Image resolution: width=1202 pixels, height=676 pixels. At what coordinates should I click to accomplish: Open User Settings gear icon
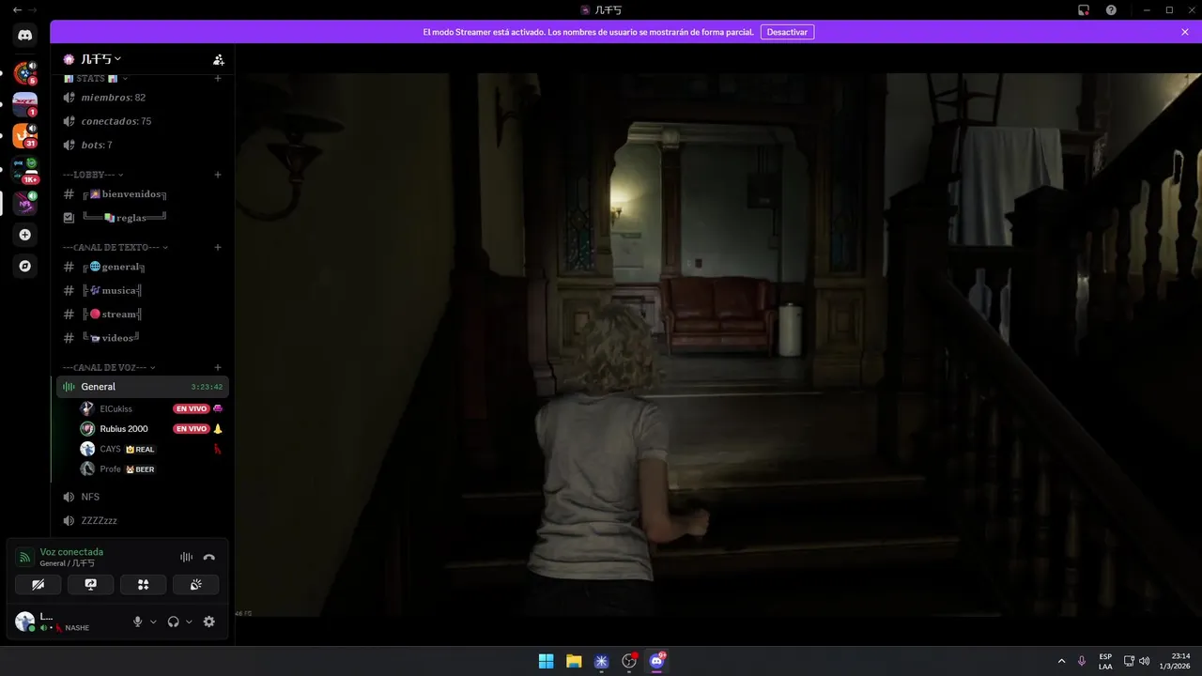click(208, 622)
